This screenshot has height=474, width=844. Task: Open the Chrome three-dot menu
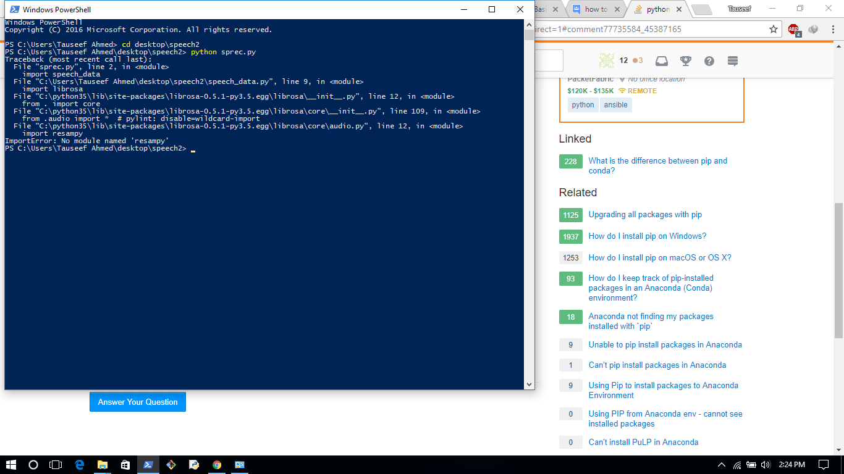click(832, 29)
